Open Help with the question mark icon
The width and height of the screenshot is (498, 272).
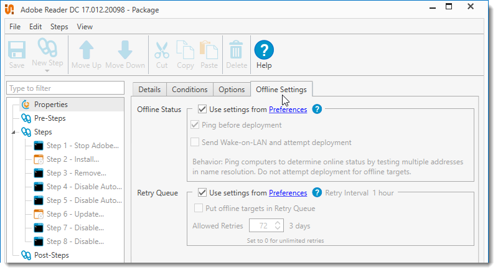pos(264,50)
